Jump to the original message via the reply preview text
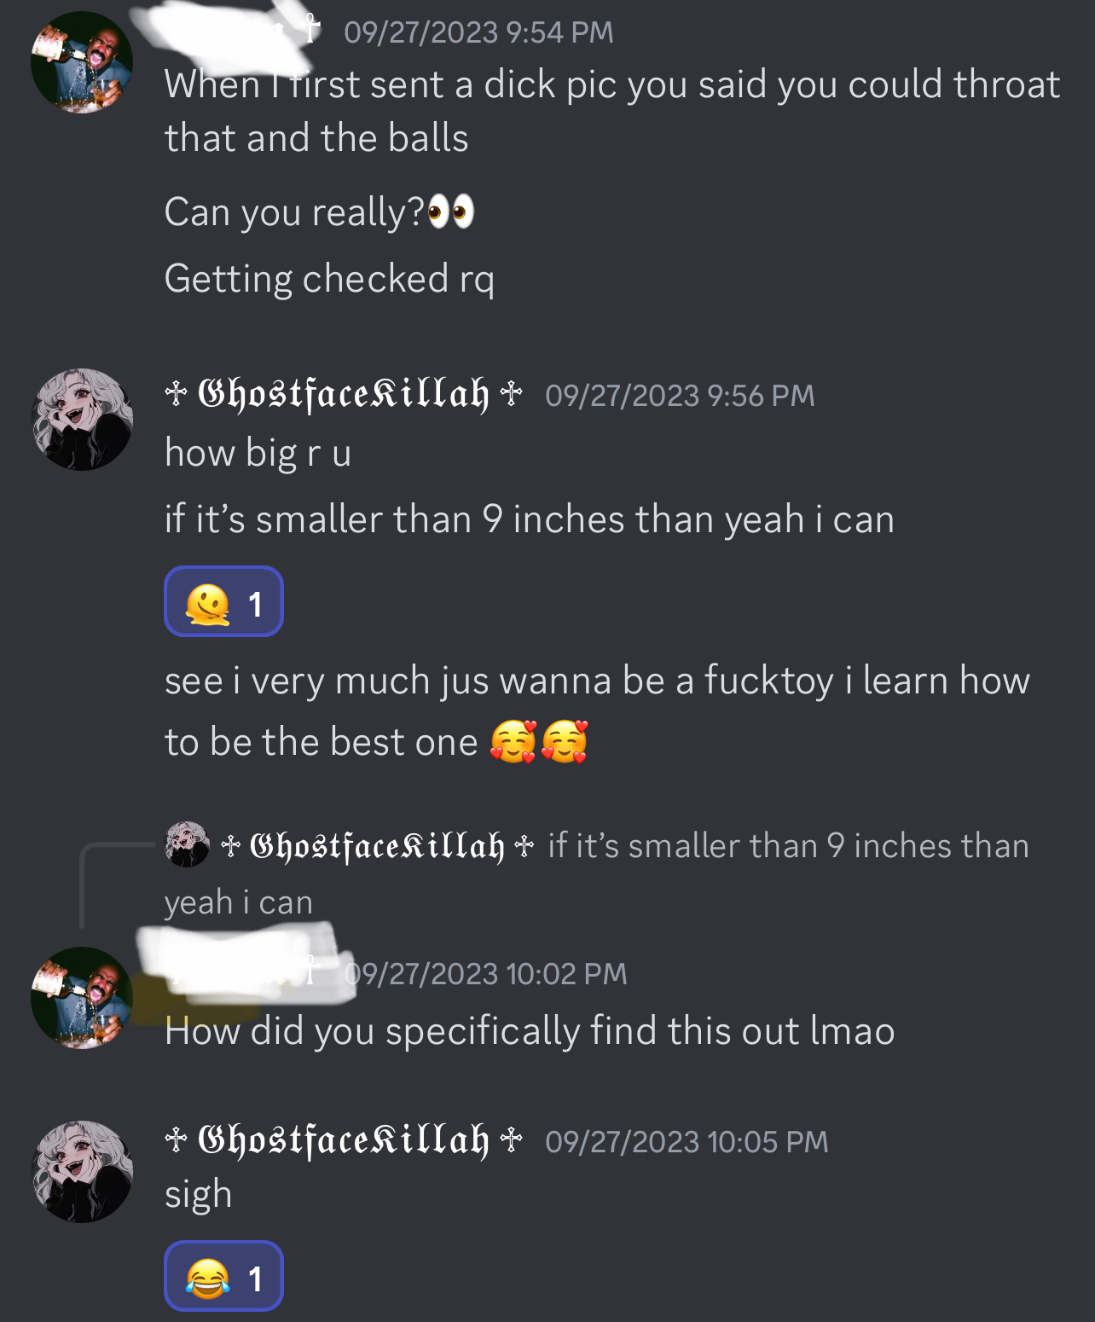The width and height of the screenshot is (1095, 1322). click(x=597, y=873)
